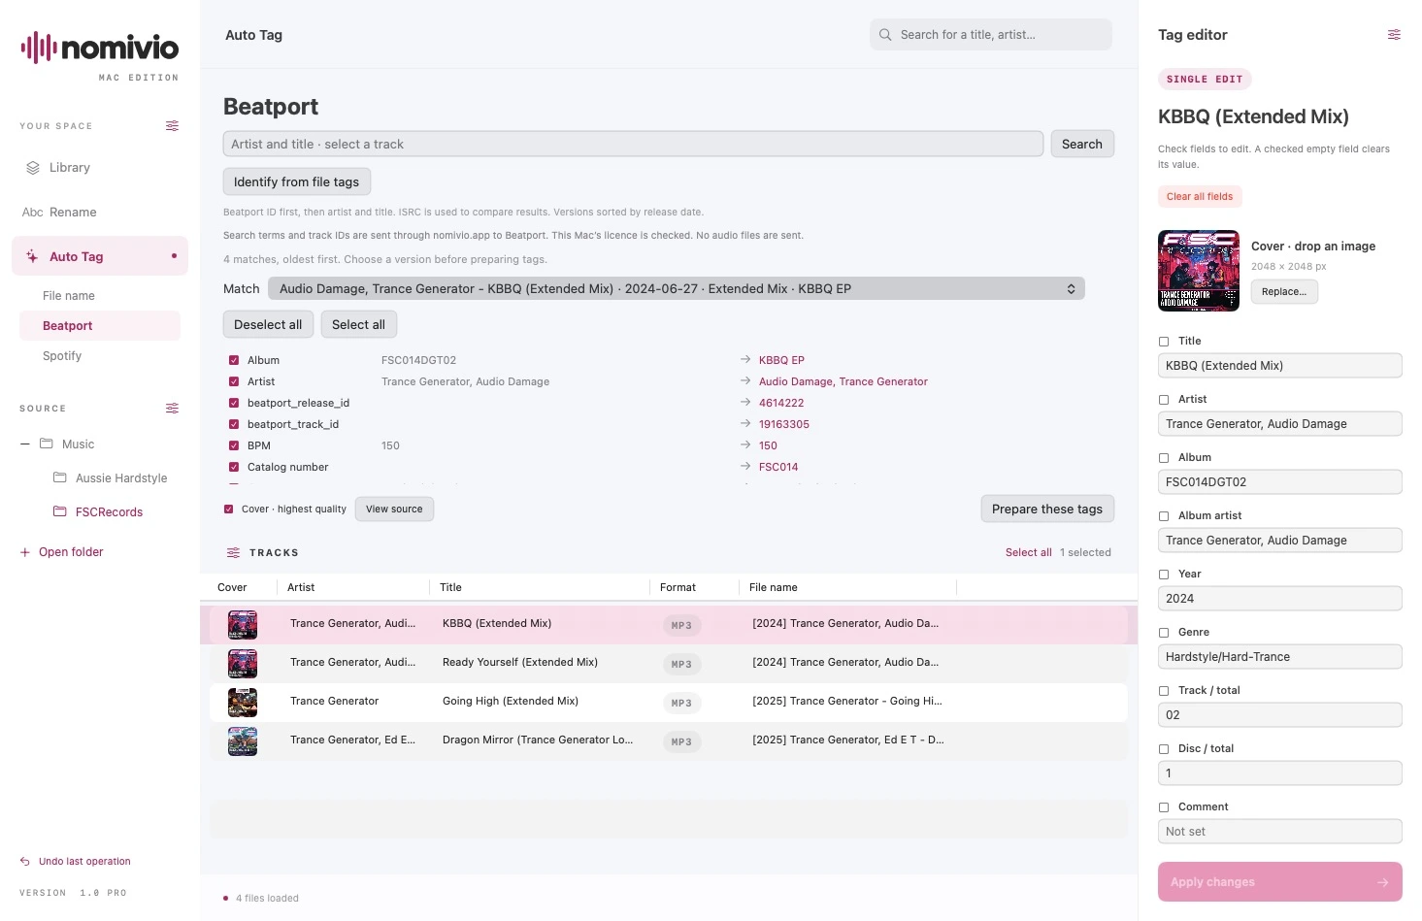Enable the Genre field checkbox
1422x921 pixels.
(1164, 633)
